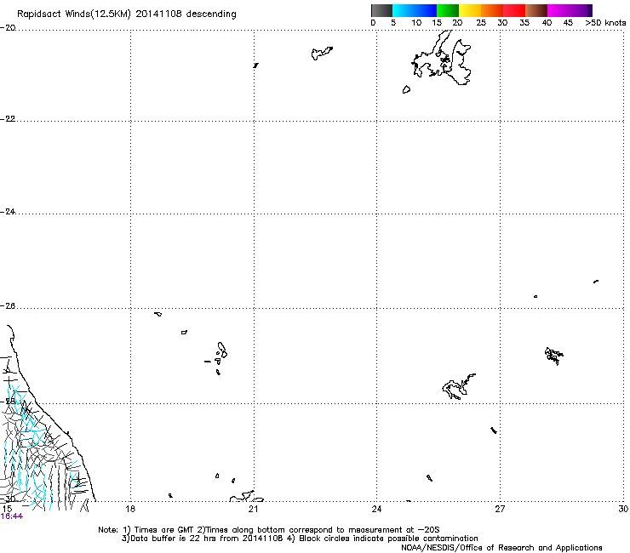This screenshot has height=553, width=630.
Task: Click the green 15-20 knots color band
Action: 448,10
